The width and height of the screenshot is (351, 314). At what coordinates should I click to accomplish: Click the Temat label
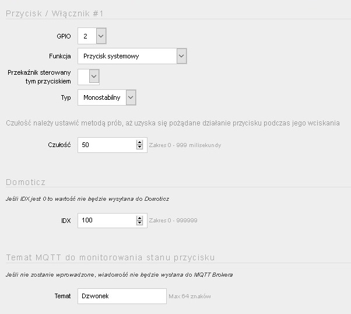[x=62, y=296]
